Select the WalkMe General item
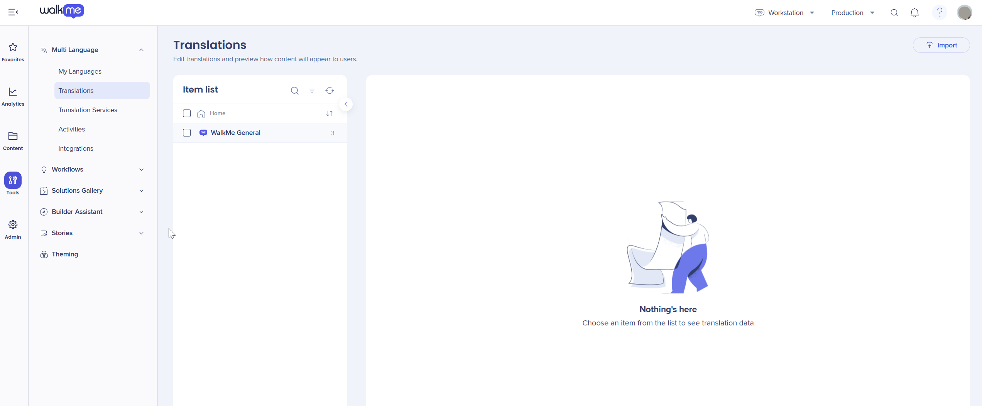Viewport: 982px width, 406px height. (x=235, y=133)
